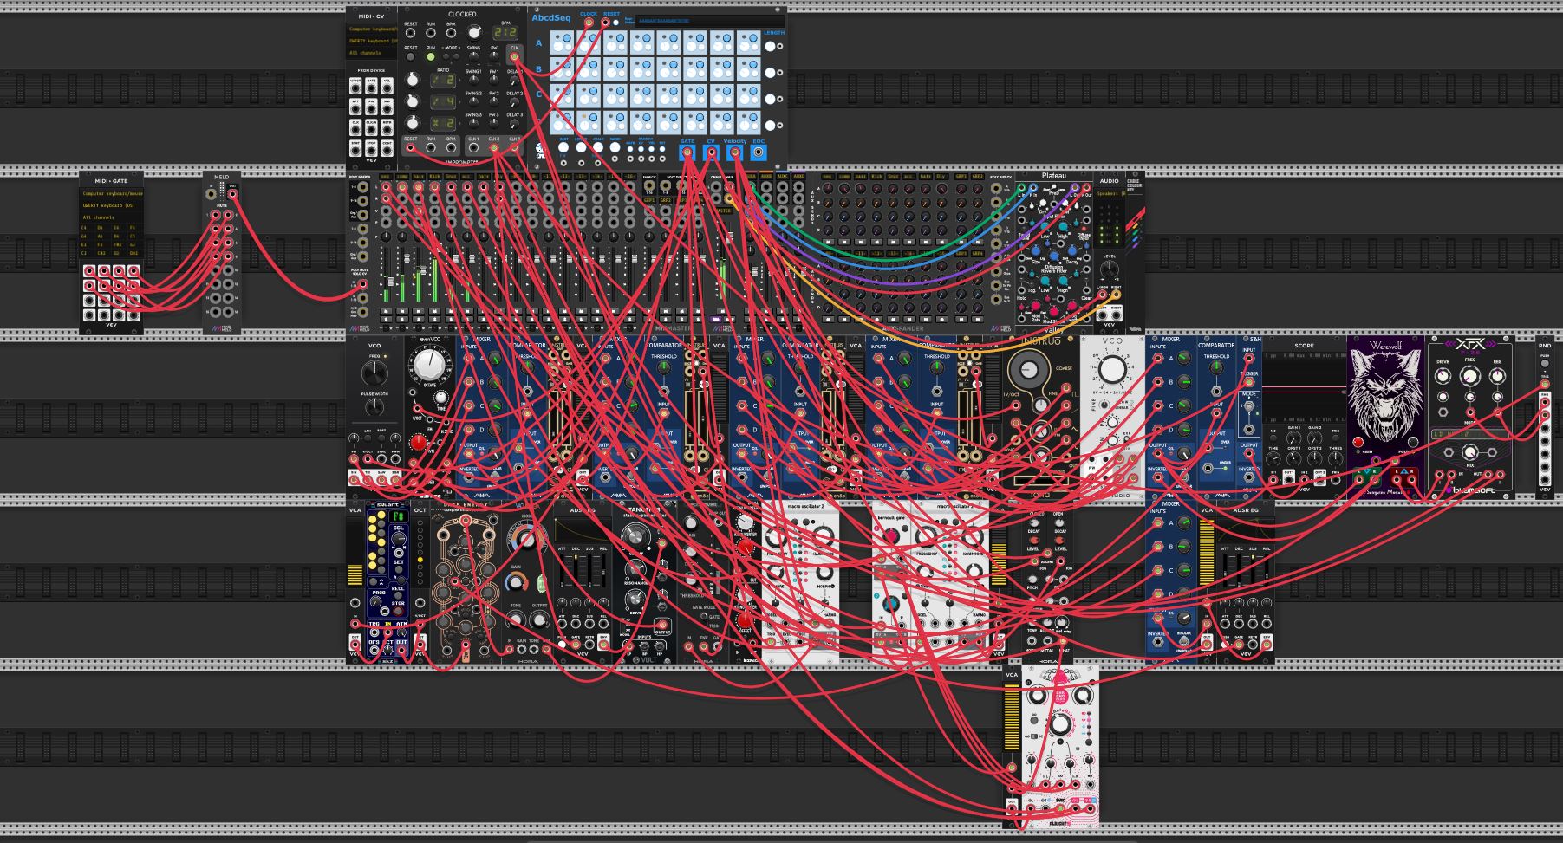The image size is (1563, 843).
Task: Click the RES knob on the XFX filter
Action: [x=1497, y=376]
